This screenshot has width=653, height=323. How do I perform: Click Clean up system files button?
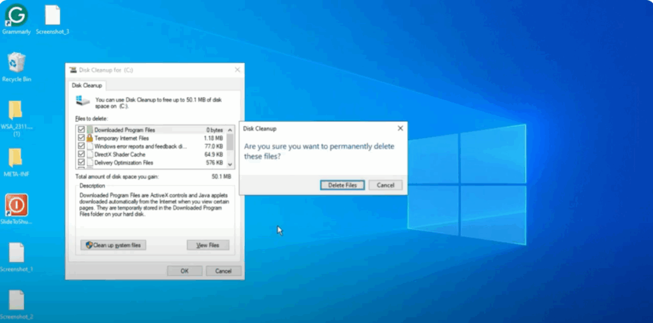click(114, 245)
